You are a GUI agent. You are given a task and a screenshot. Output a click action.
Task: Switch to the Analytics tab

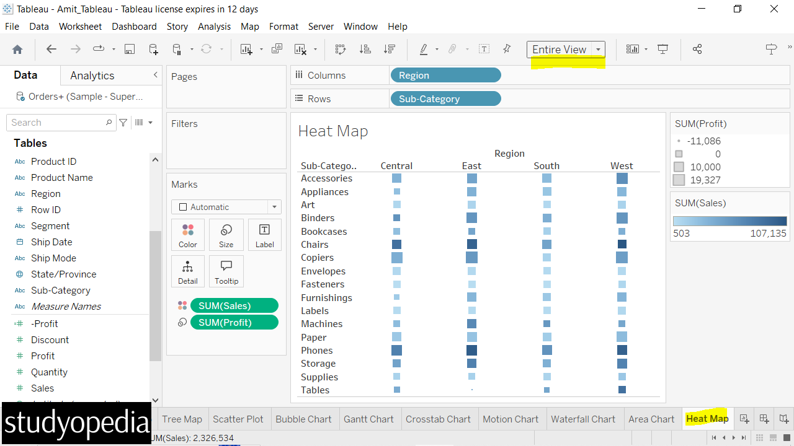coord(92,76)
